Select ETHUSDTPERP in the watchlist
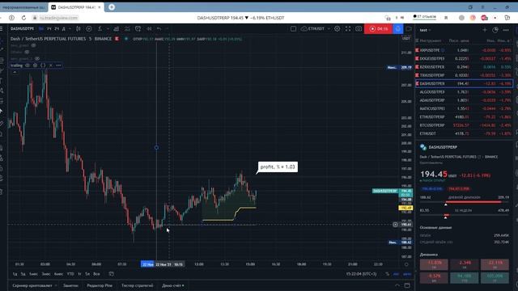 click(x=464, y=116)
